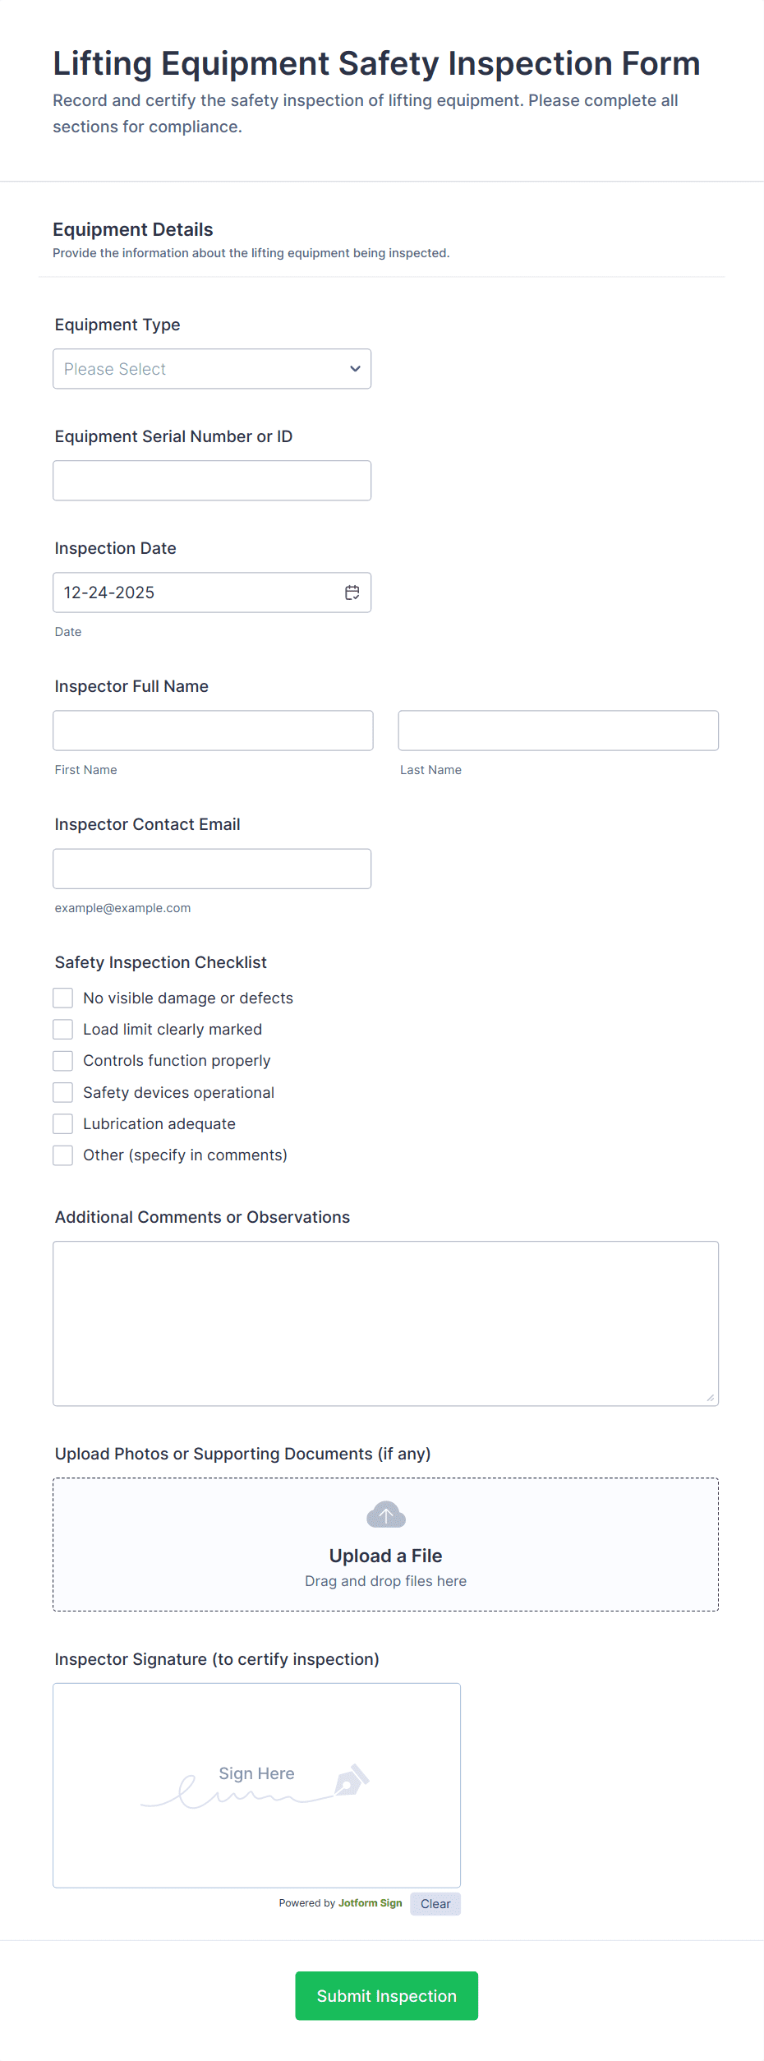Check 'Other (specify in comments)'
The height and width of the screenshot is (2061, 764).
point(62,1155)
